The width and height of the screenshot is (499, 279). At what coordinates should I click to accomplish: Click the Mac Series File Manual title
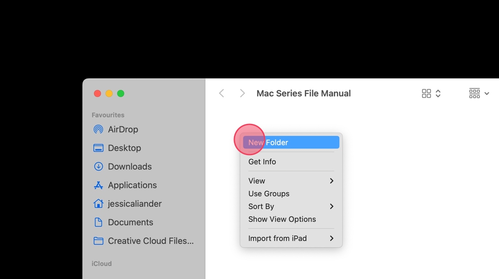(x=303, y=94)
